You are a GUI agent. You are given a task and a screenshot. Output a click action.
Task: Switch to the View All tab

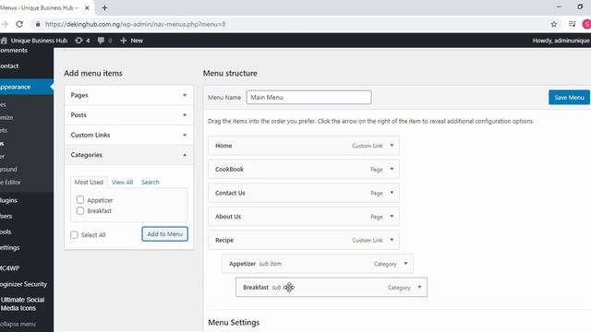tap(122, 183)
